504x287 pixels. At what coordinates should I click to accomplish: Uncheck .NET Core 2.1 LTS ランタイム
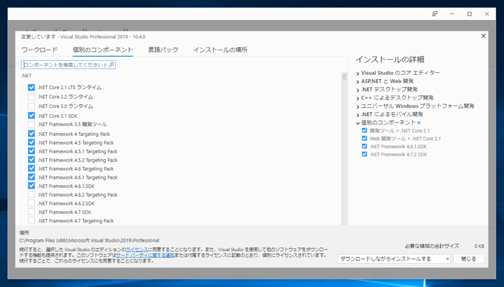[x=31, y=87]
